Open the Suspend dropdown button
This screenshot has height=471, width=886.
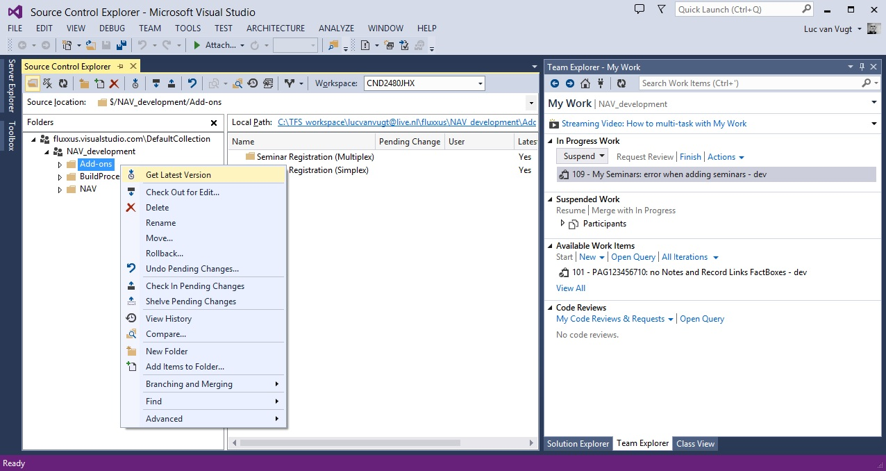582,156
